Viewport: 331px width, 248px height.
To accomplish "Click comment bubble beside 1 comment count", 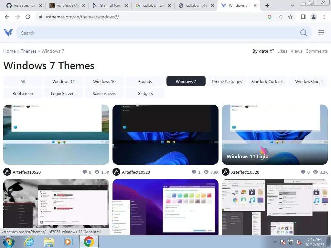I will [194, 172].
